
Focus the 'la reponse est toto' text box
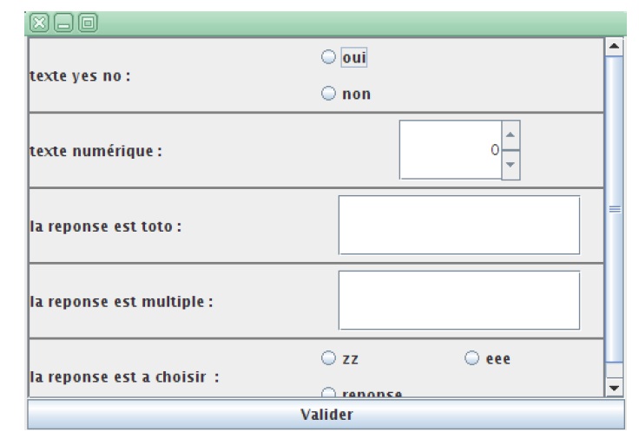pos(458,225)
